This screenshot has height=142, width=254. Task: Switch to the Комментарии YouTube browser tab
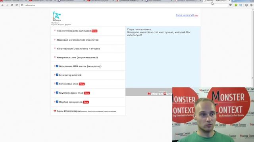43,1
